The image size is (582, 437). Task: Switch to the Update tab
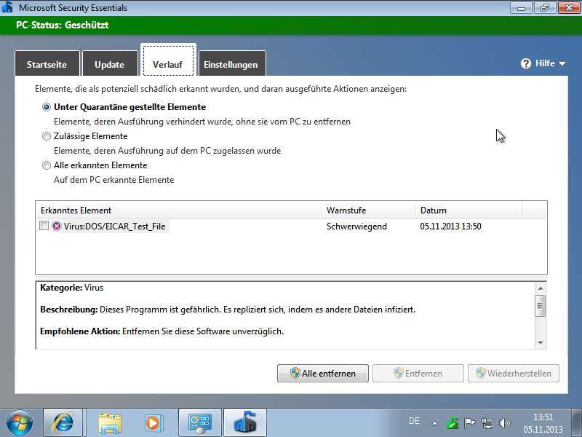(110, 64)
